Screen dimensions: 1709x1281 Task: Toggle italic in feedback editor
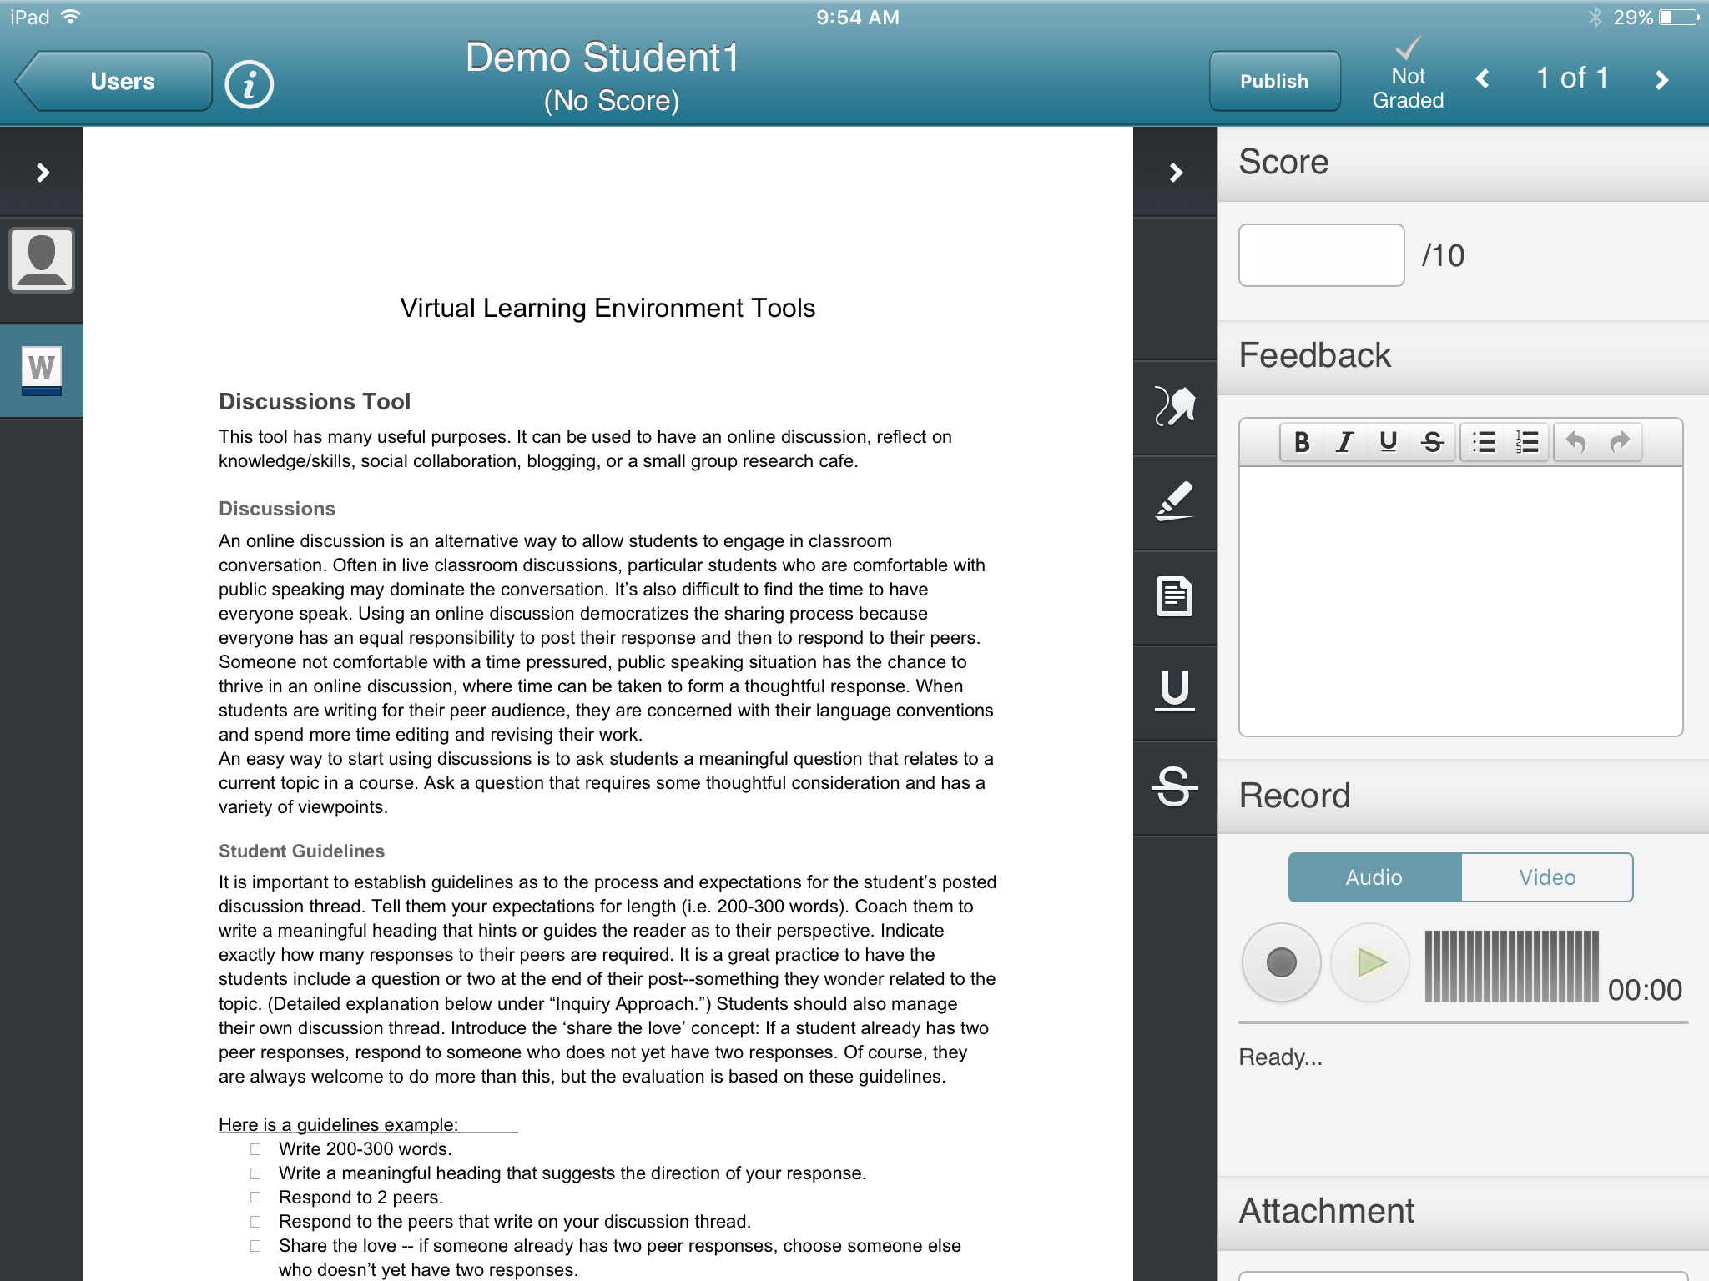point(1344,442)
